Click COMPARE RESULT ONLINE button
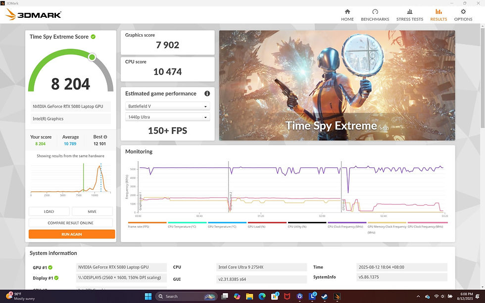Image resolution: width=485 pixels, height=303 pixels. [x=70, y=223]
